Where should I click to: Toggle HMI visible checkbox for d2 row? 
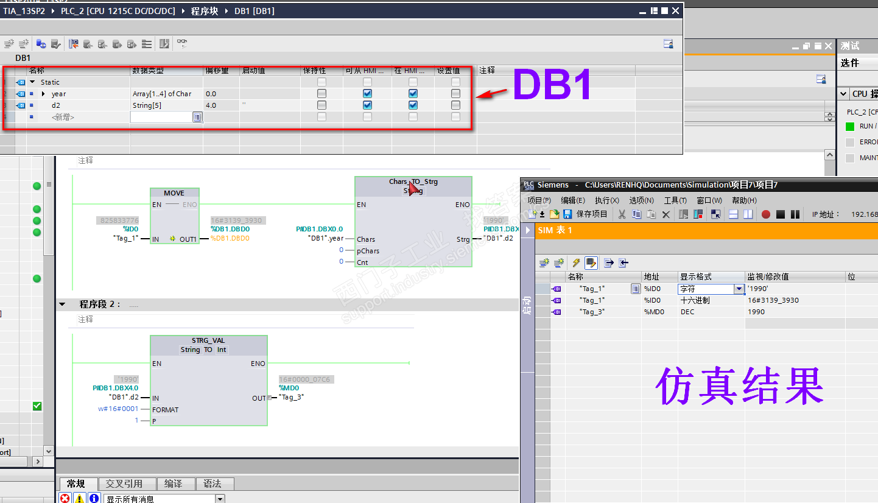pos(413,105)
